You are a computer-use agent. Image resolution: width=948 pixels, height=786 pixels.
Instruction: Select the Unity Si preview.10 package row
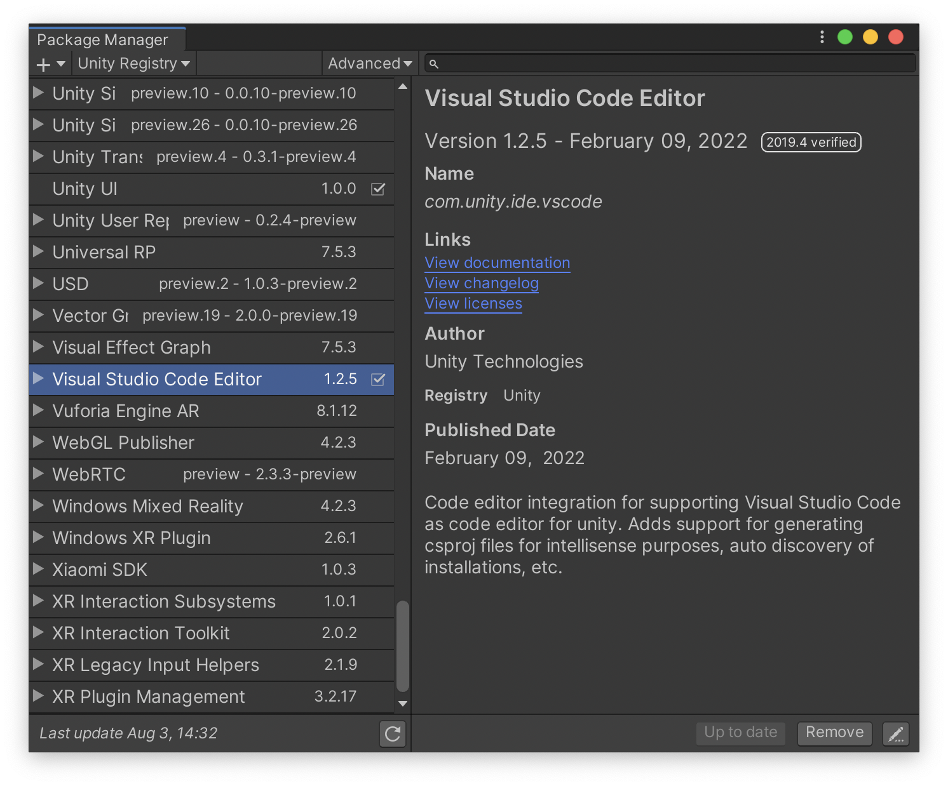click(x=212, y=94)
